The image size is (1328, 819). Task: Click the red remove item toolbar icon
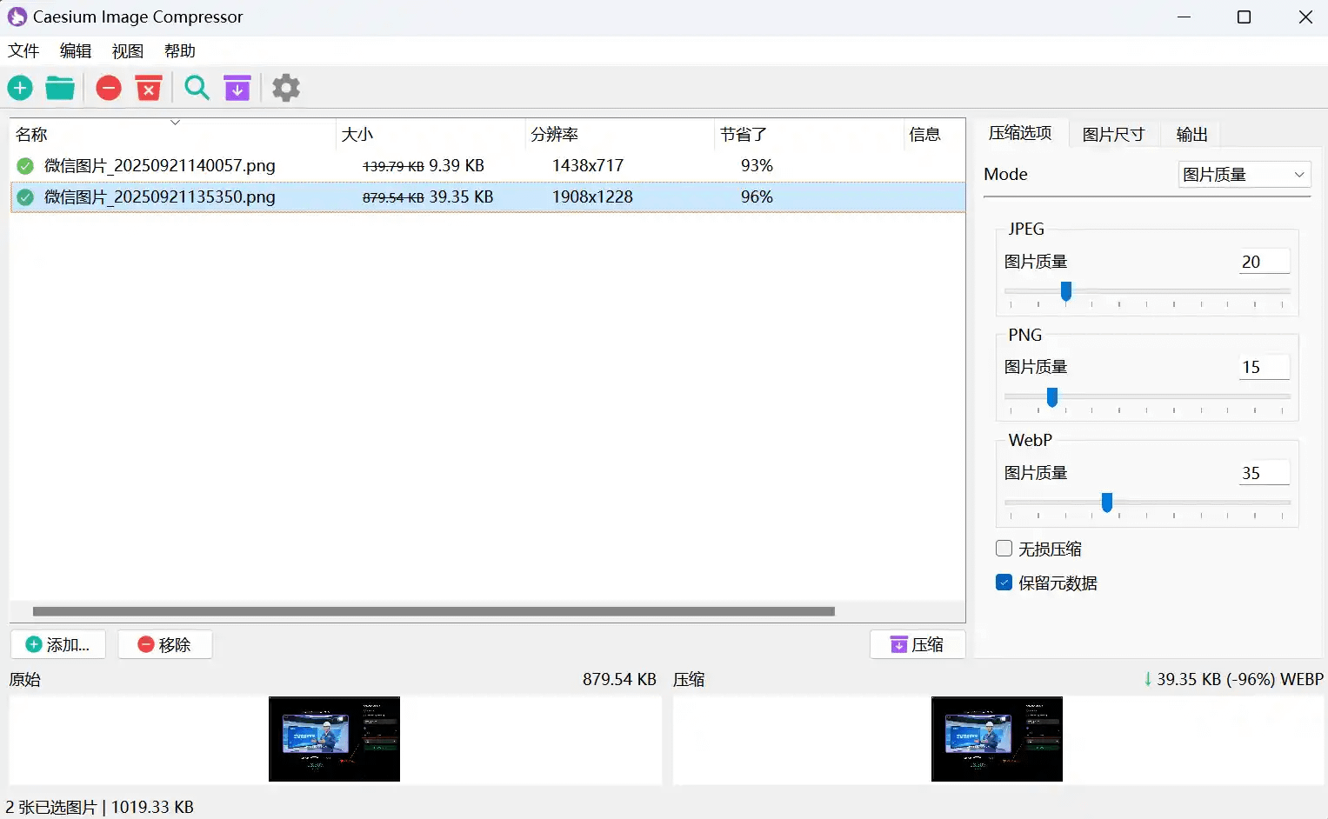tap(109, 88)
